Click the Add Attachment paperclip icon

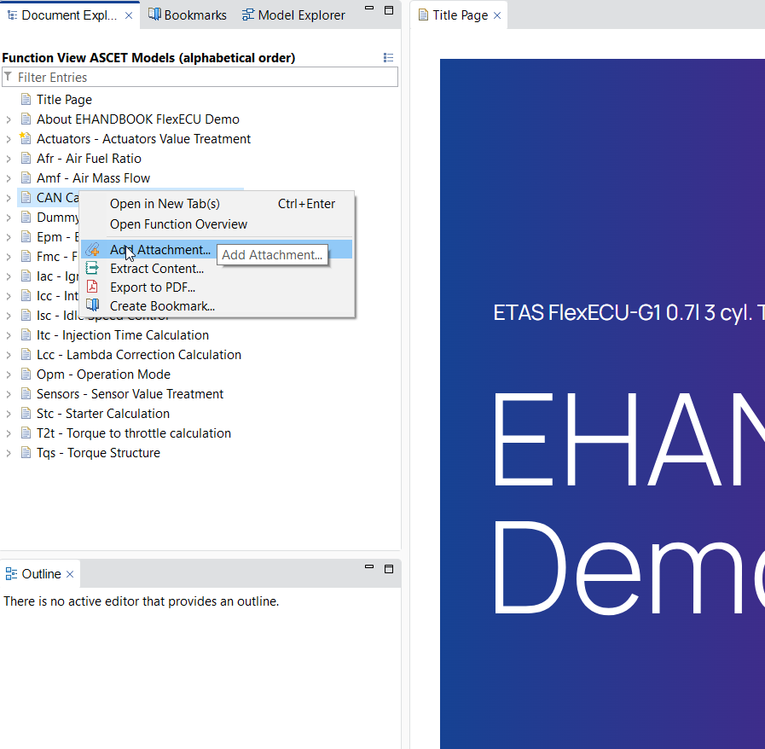pyautogui.click(x=91, y=250)
